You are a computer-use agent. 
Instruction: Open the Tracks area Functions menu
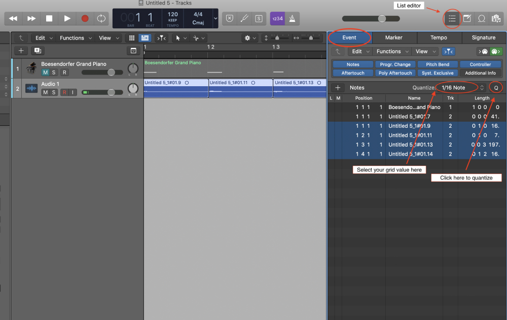click(76, 38)
